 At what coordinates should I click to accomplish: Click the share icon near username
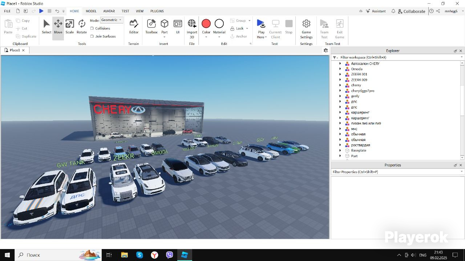(438, 11)
